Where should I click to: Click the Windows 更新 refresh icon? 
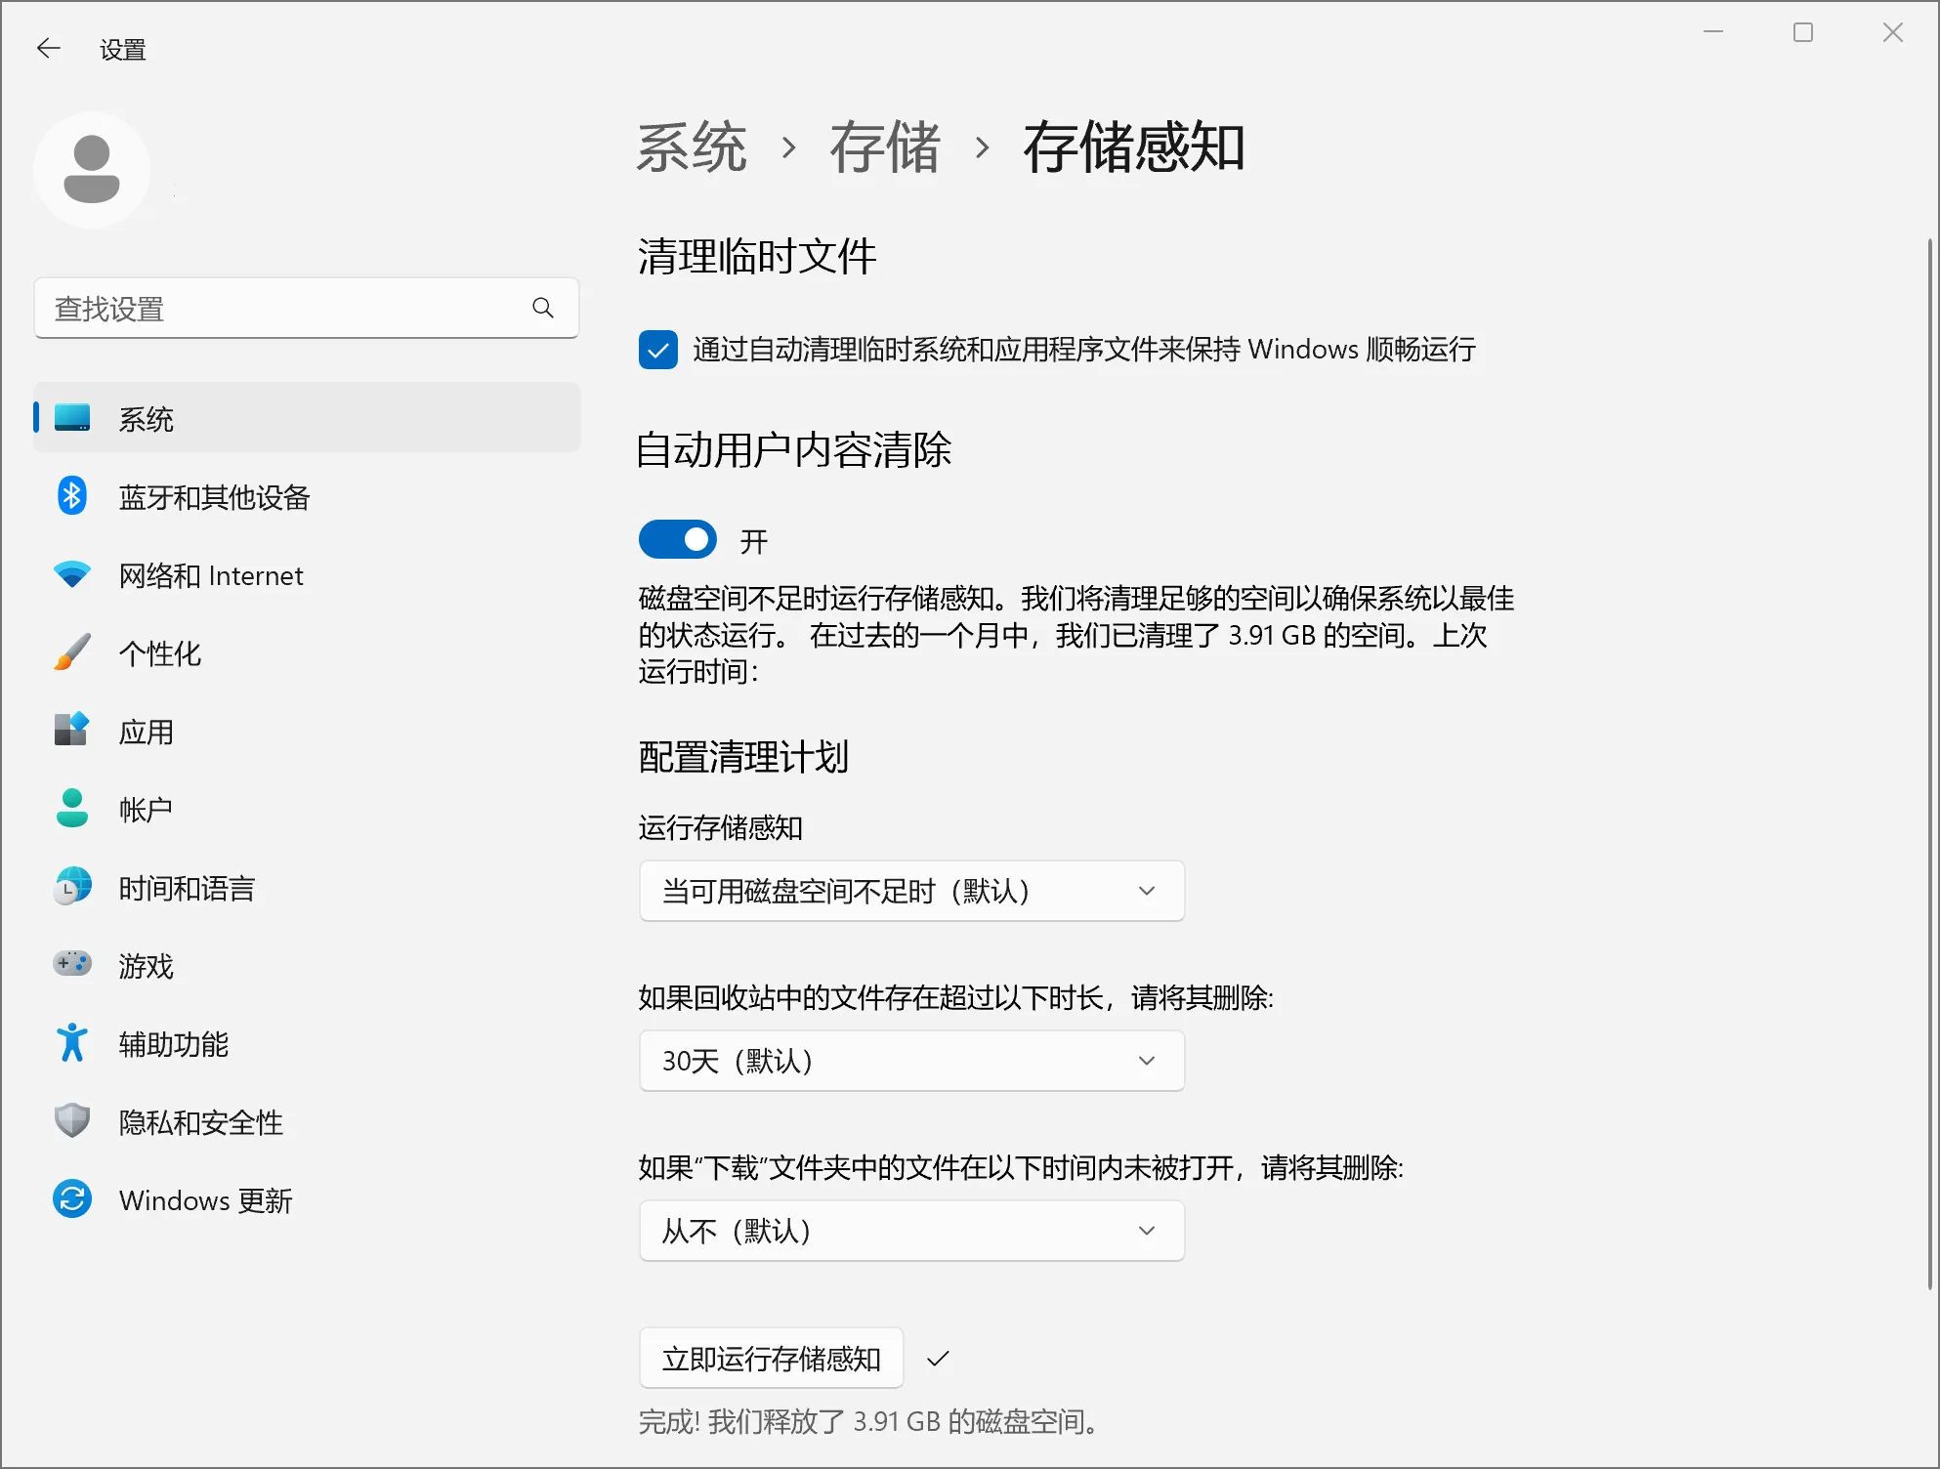click(72, 1199)
